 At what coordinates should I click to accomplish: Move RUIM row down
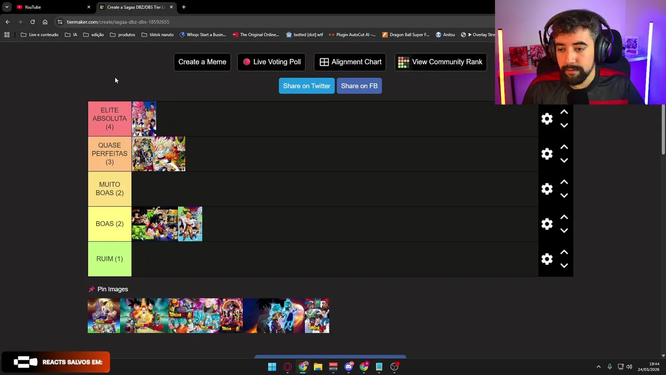point(564,266)
